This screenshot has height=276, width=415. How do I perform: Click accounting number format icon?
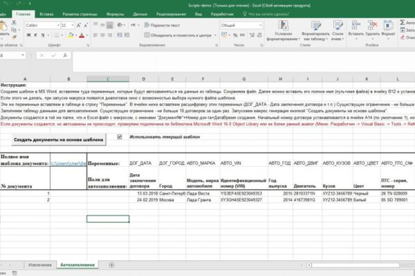coord(224,35)
